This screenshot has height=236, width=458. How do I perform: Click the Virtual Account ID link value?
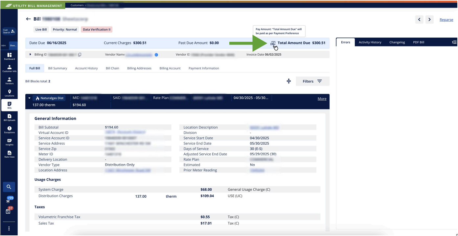125,132
